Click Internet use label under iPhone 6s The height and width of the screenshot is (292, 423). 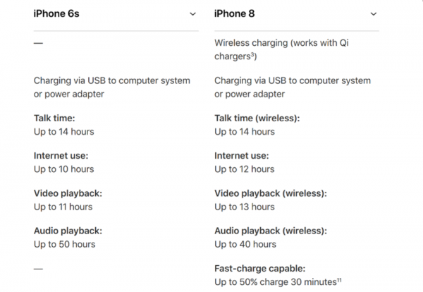point(61,156)
